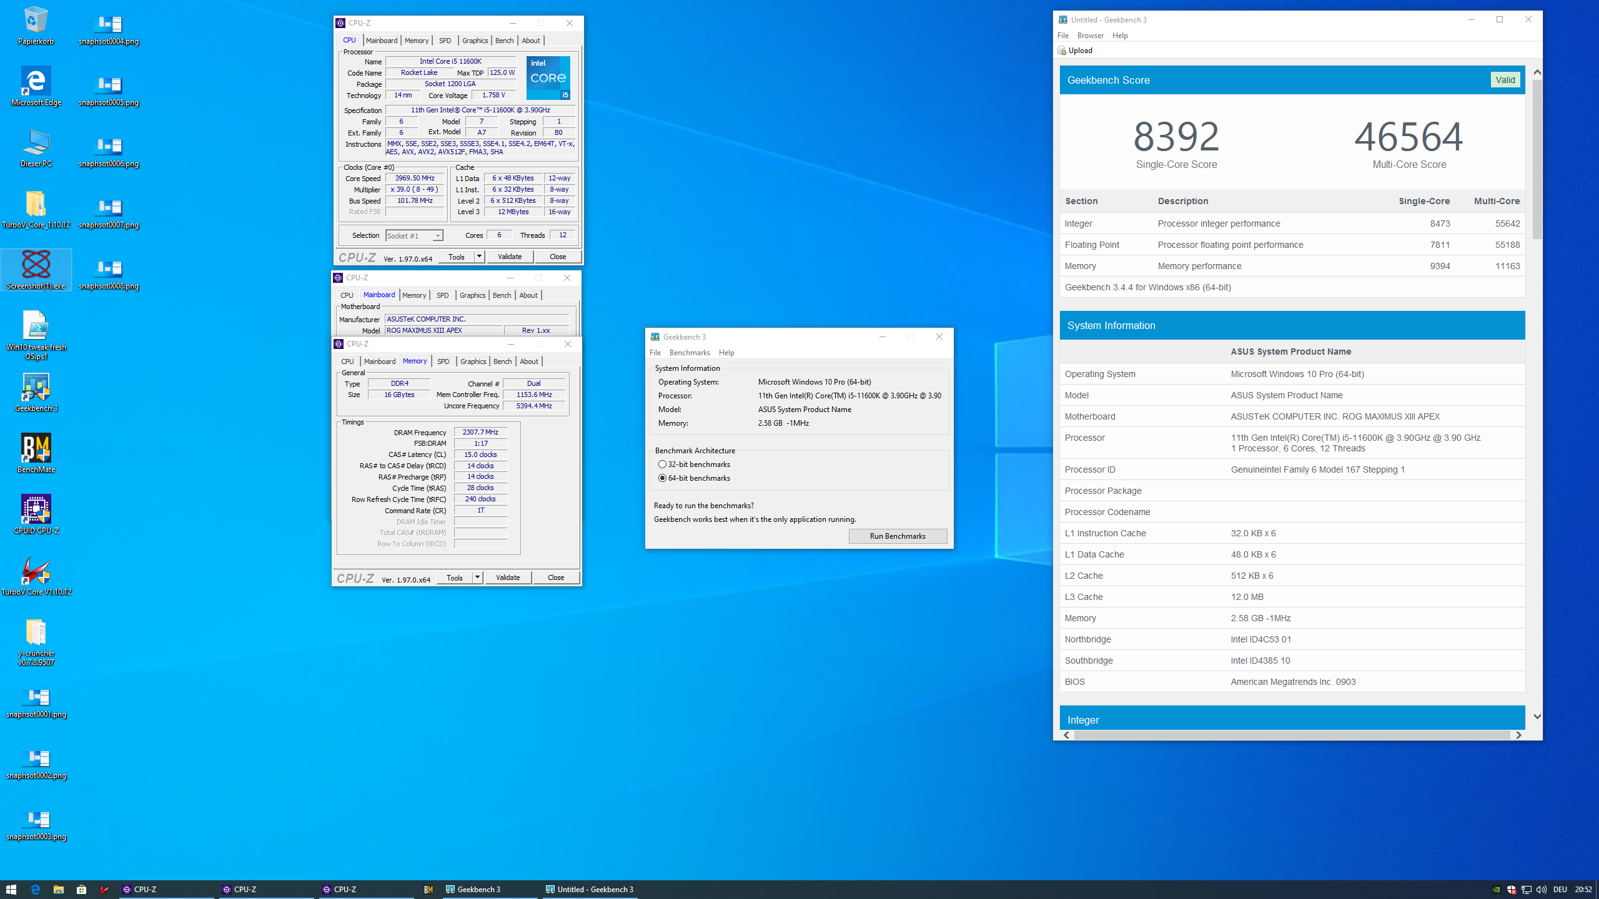Open the Browser menu in Geekbench results
The height and width of the screenshot is (899, 1599).
[1090, 36]
